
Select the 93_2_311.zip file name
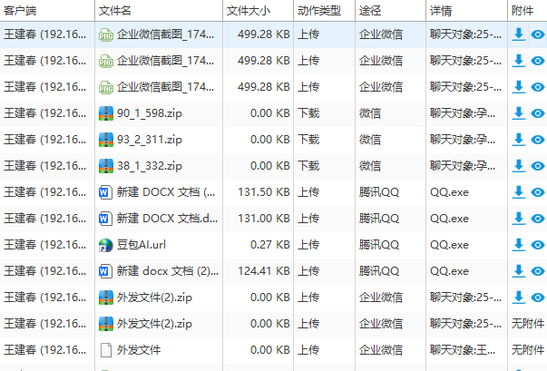[x=150, y=140]
